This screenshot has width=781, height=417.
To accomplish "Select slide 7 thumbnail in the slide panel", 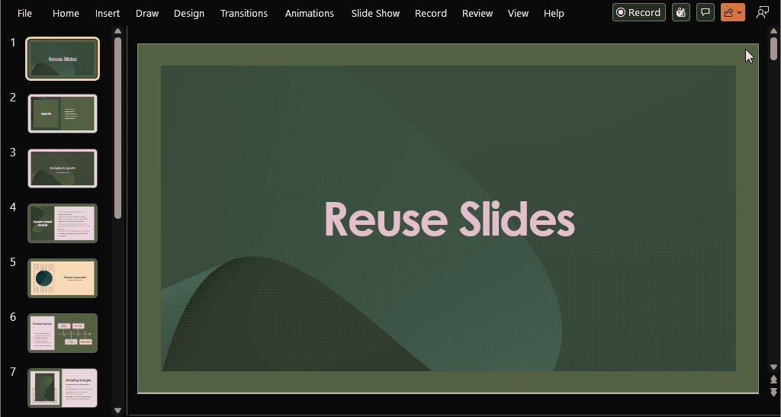I will coord(63,387).
